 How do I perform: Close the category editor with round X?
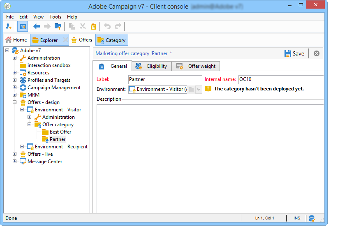point(317,53)
